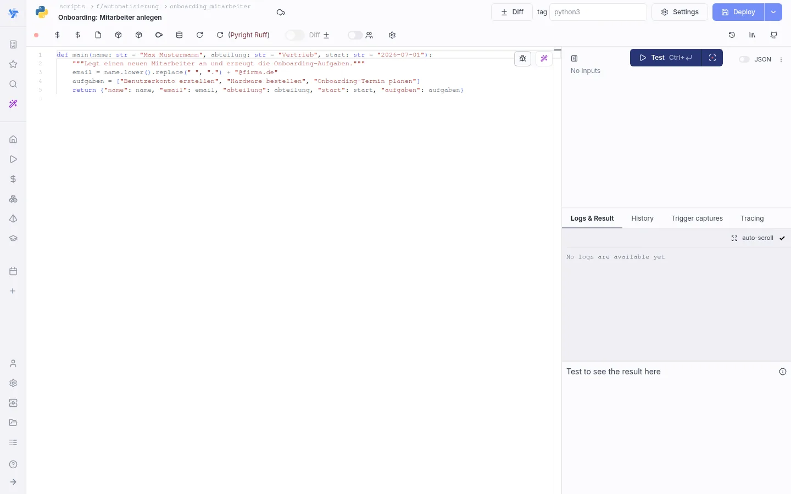The width and height of the screenshot is (791, 494).
Task: Switch to the Logs & Result tab
Action: [592, 218]
